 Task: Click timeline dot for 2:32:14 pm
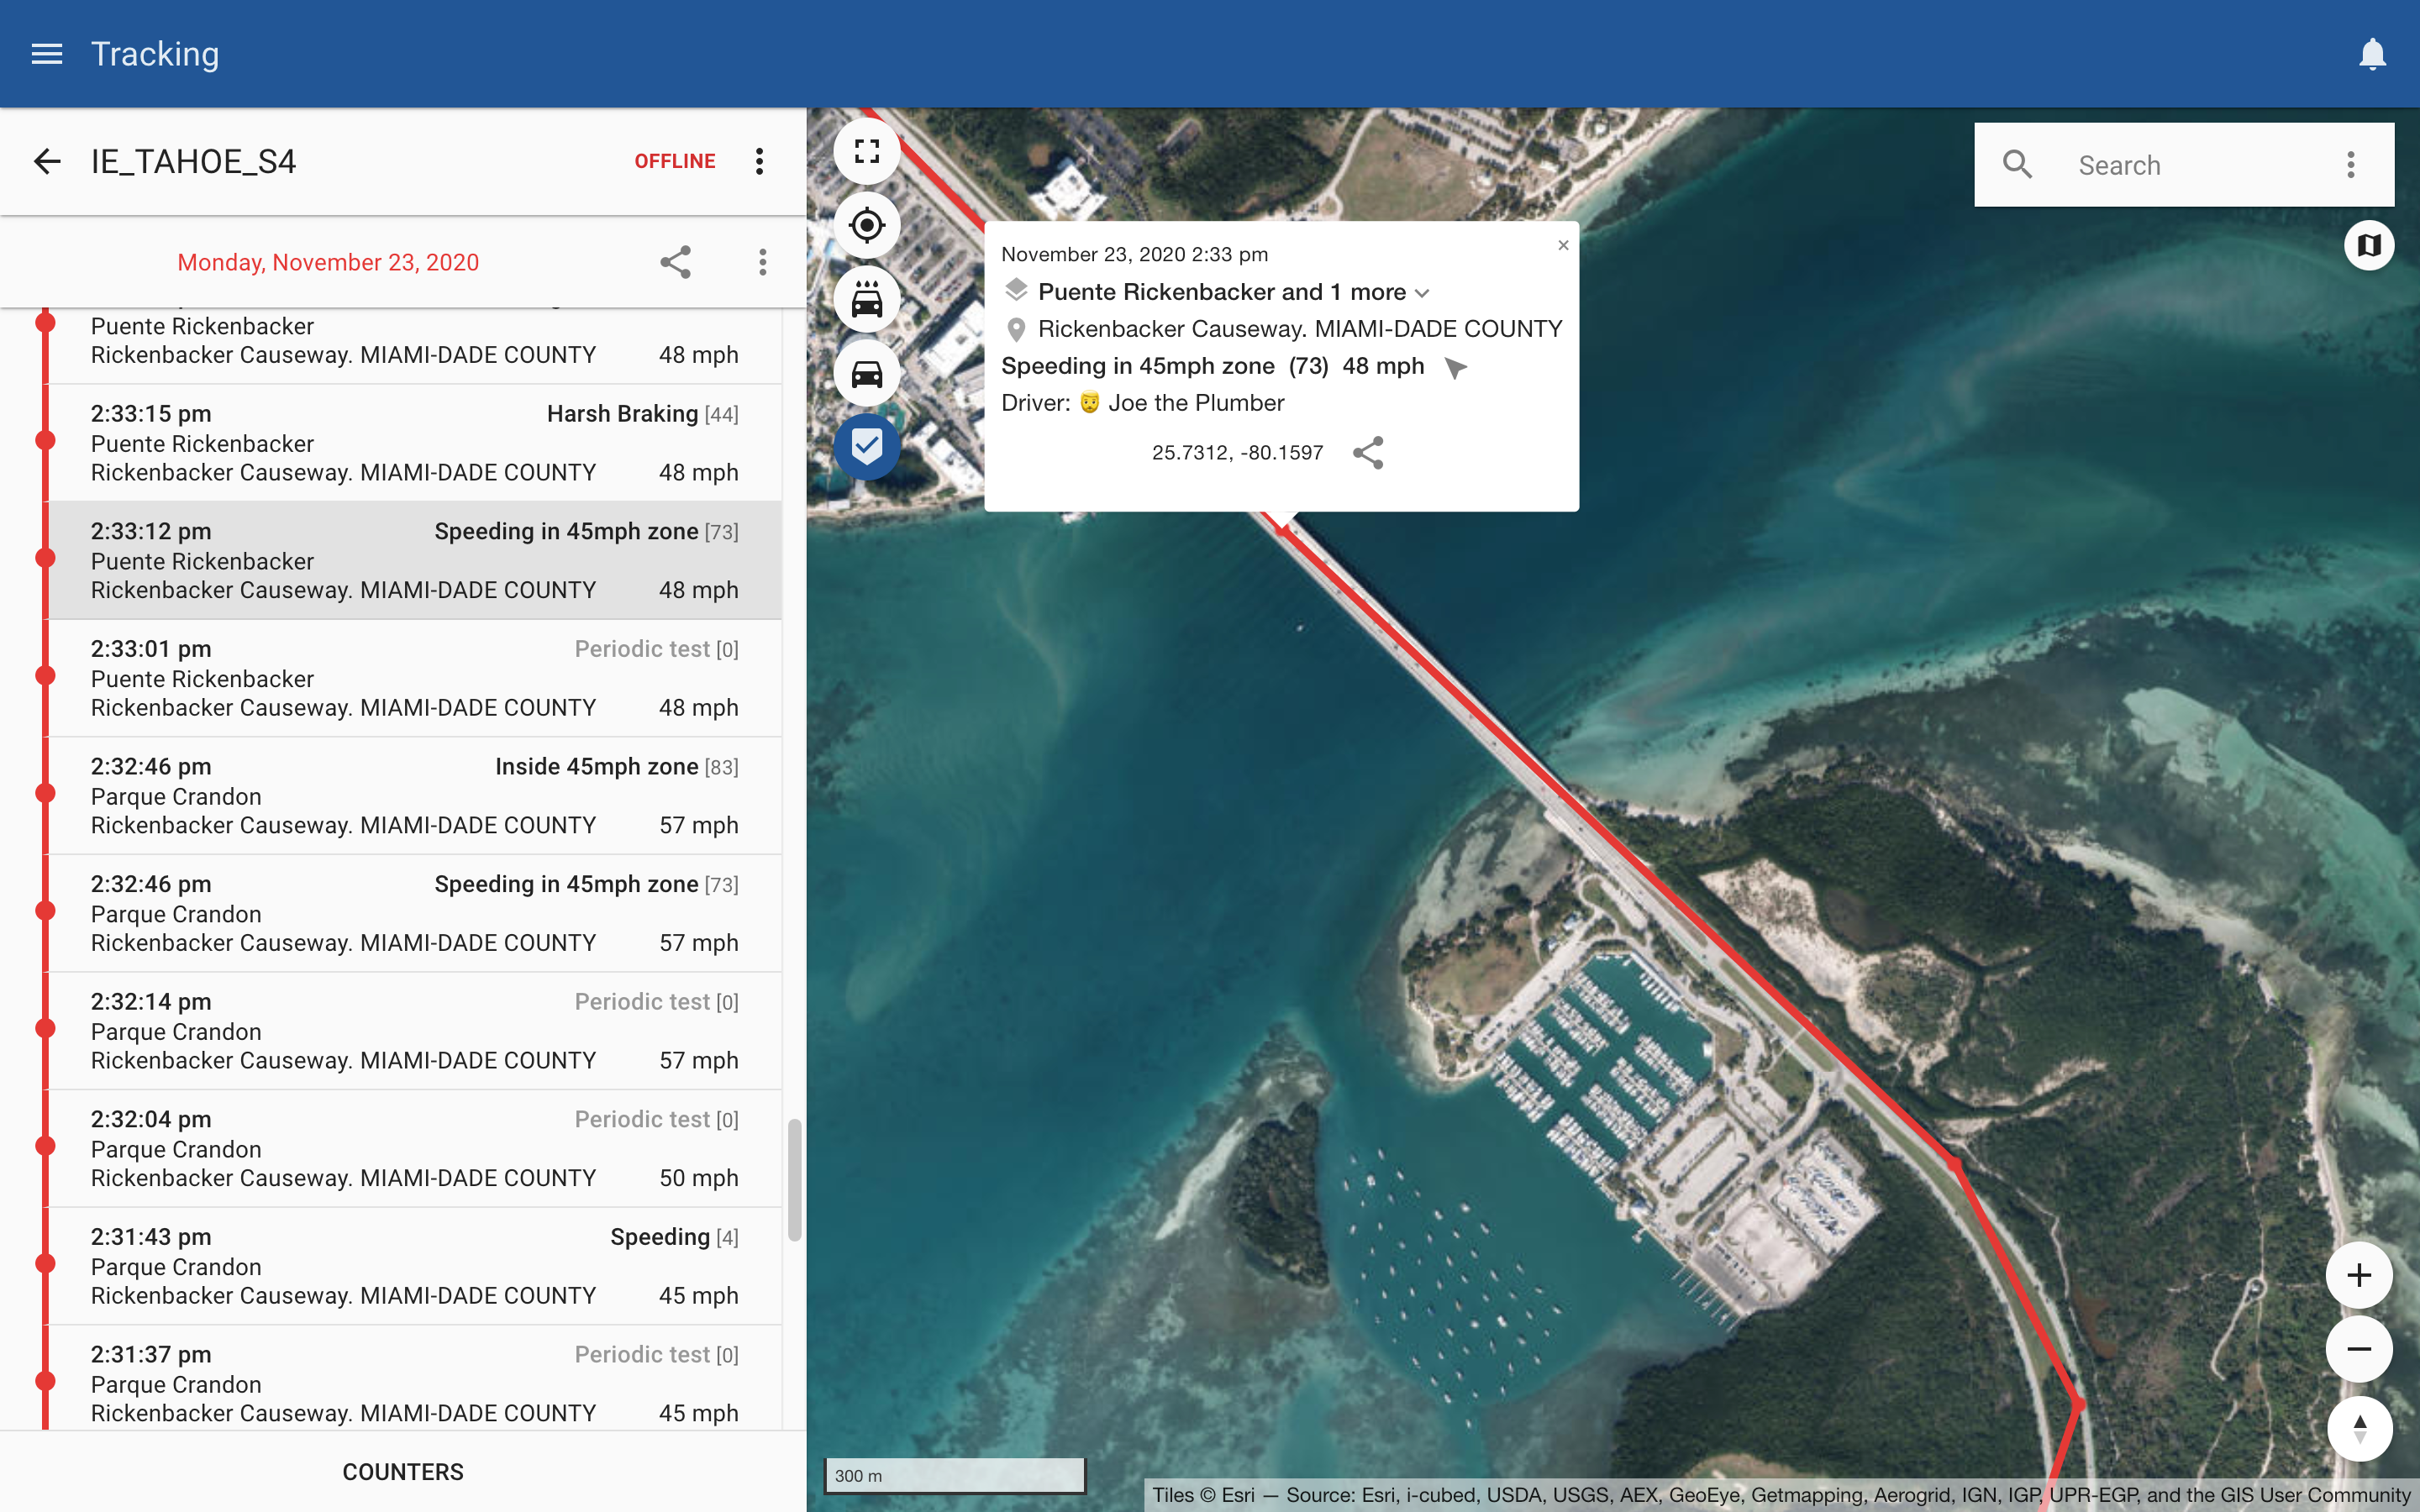[45, 1028]
